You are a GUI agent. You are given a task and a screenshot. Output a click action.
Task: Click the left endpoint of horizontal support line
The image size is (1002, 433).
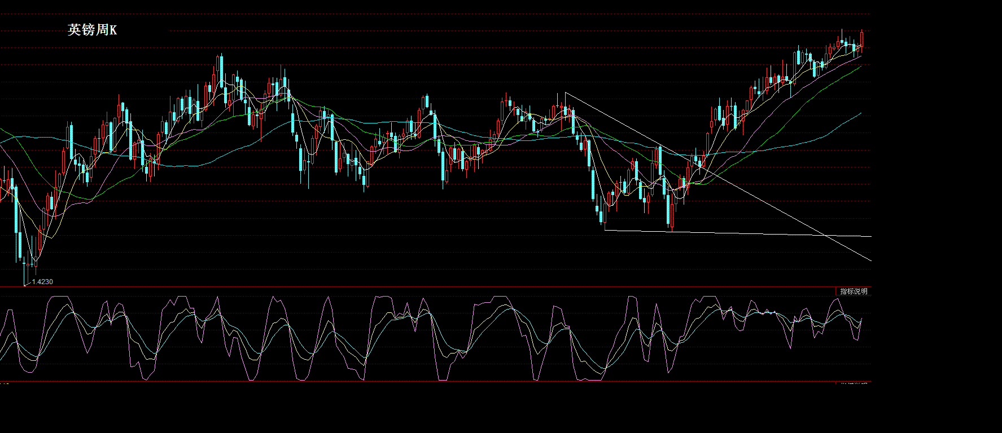[605, 230]
